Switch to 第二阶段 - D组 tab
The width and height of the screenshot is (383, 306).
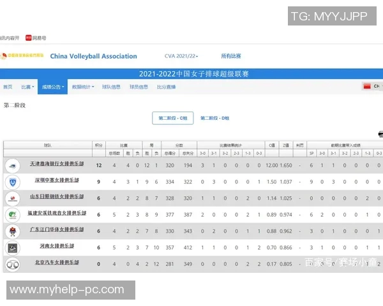[214, 118]
